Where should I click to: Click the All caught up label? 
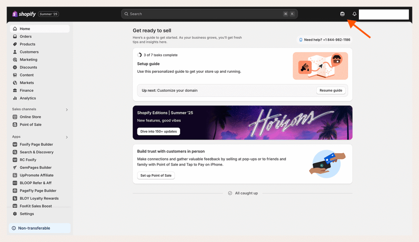[x=246, y=193]
